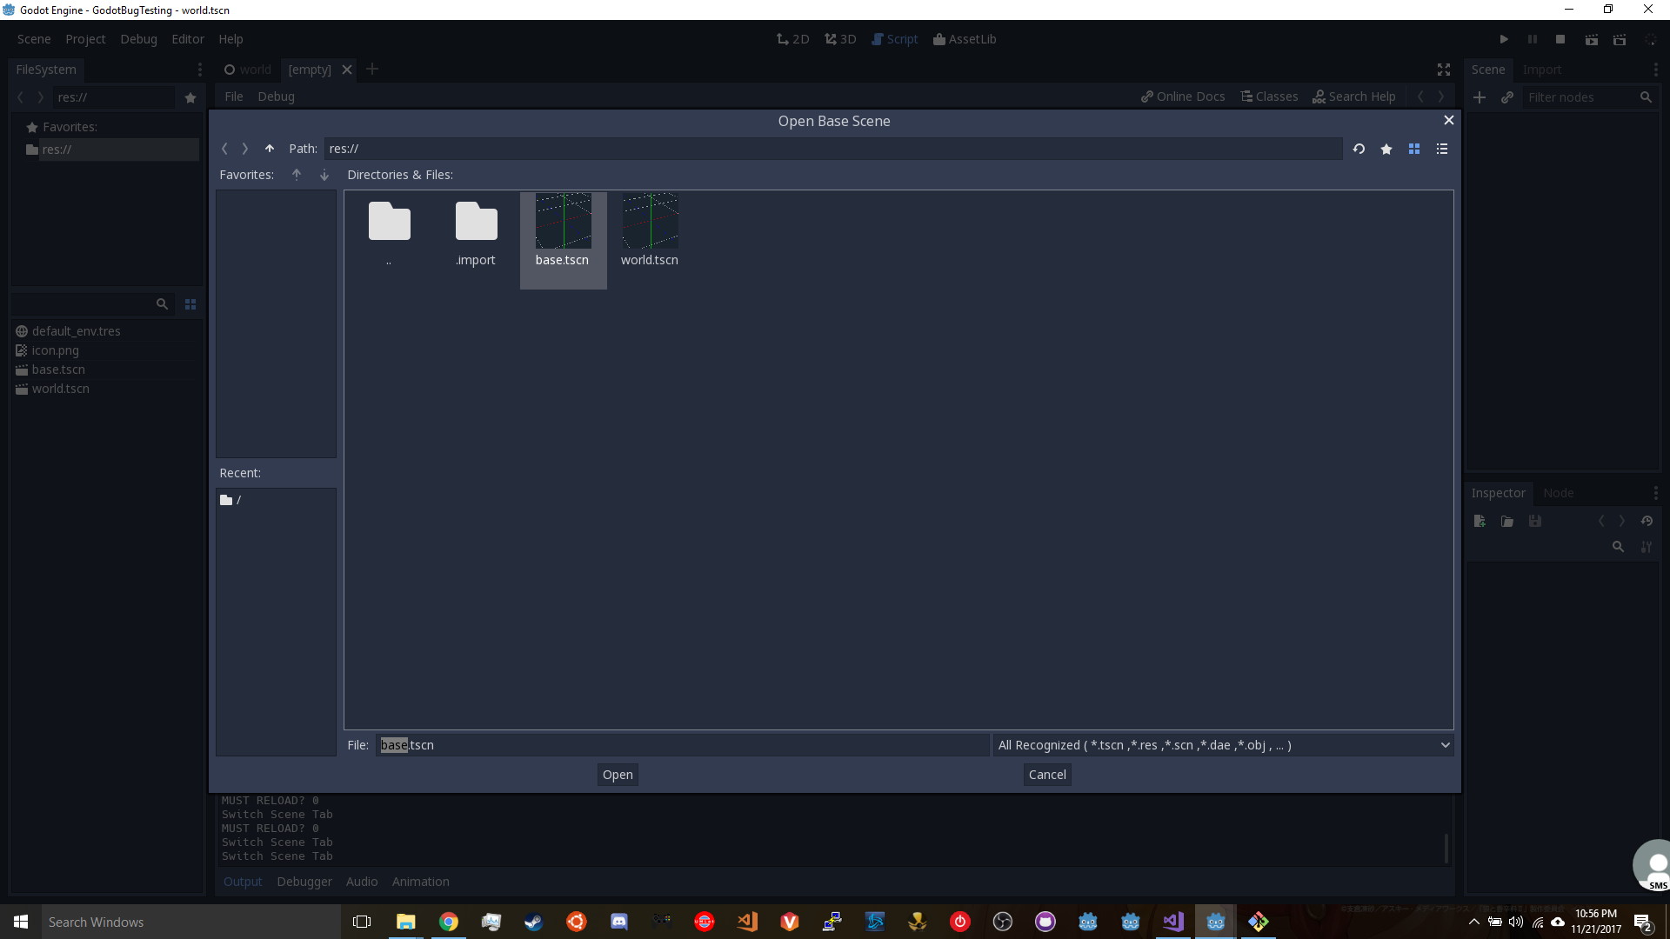Switch the dialog to thumbnail view

[1414, 149]
